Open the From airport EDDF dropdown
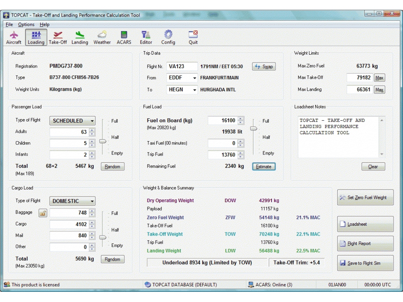403x302 pixels. click(194, 78)
